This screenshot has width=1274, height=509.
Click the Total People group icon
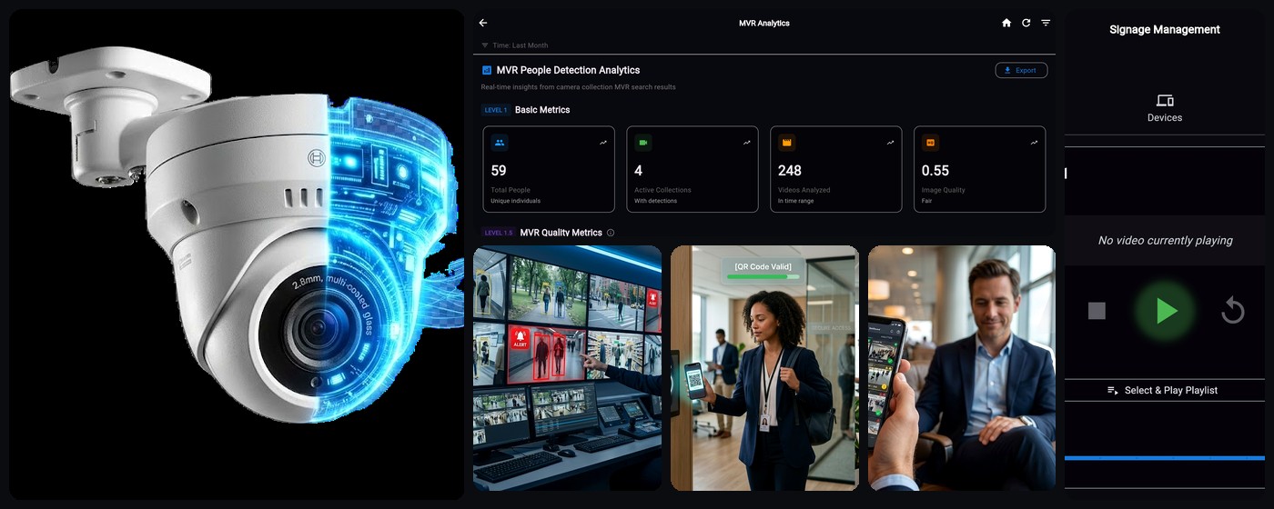point(499,143)
